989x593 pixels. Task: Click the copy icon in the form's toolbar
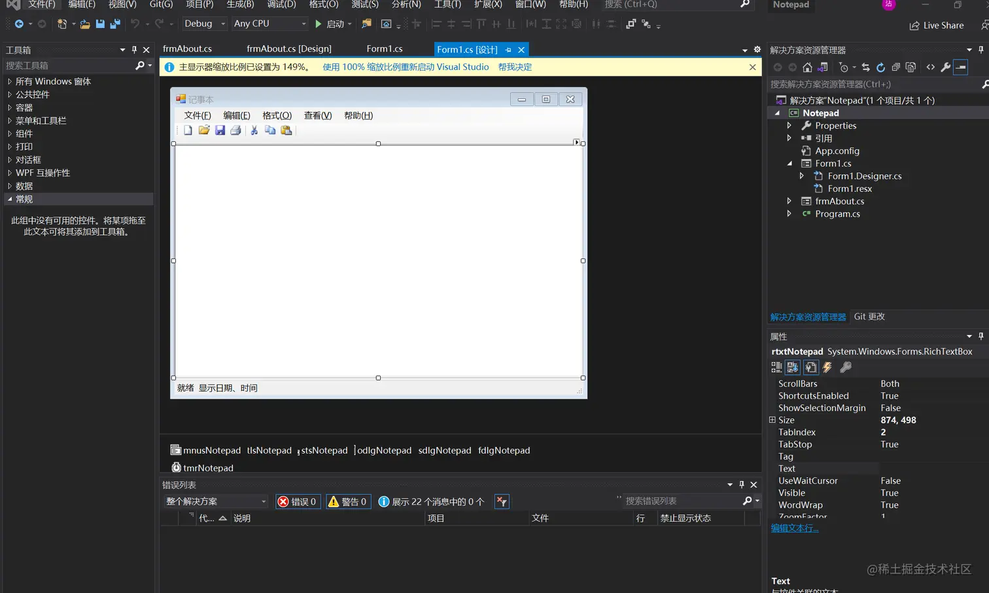click(x=270, y=130)
